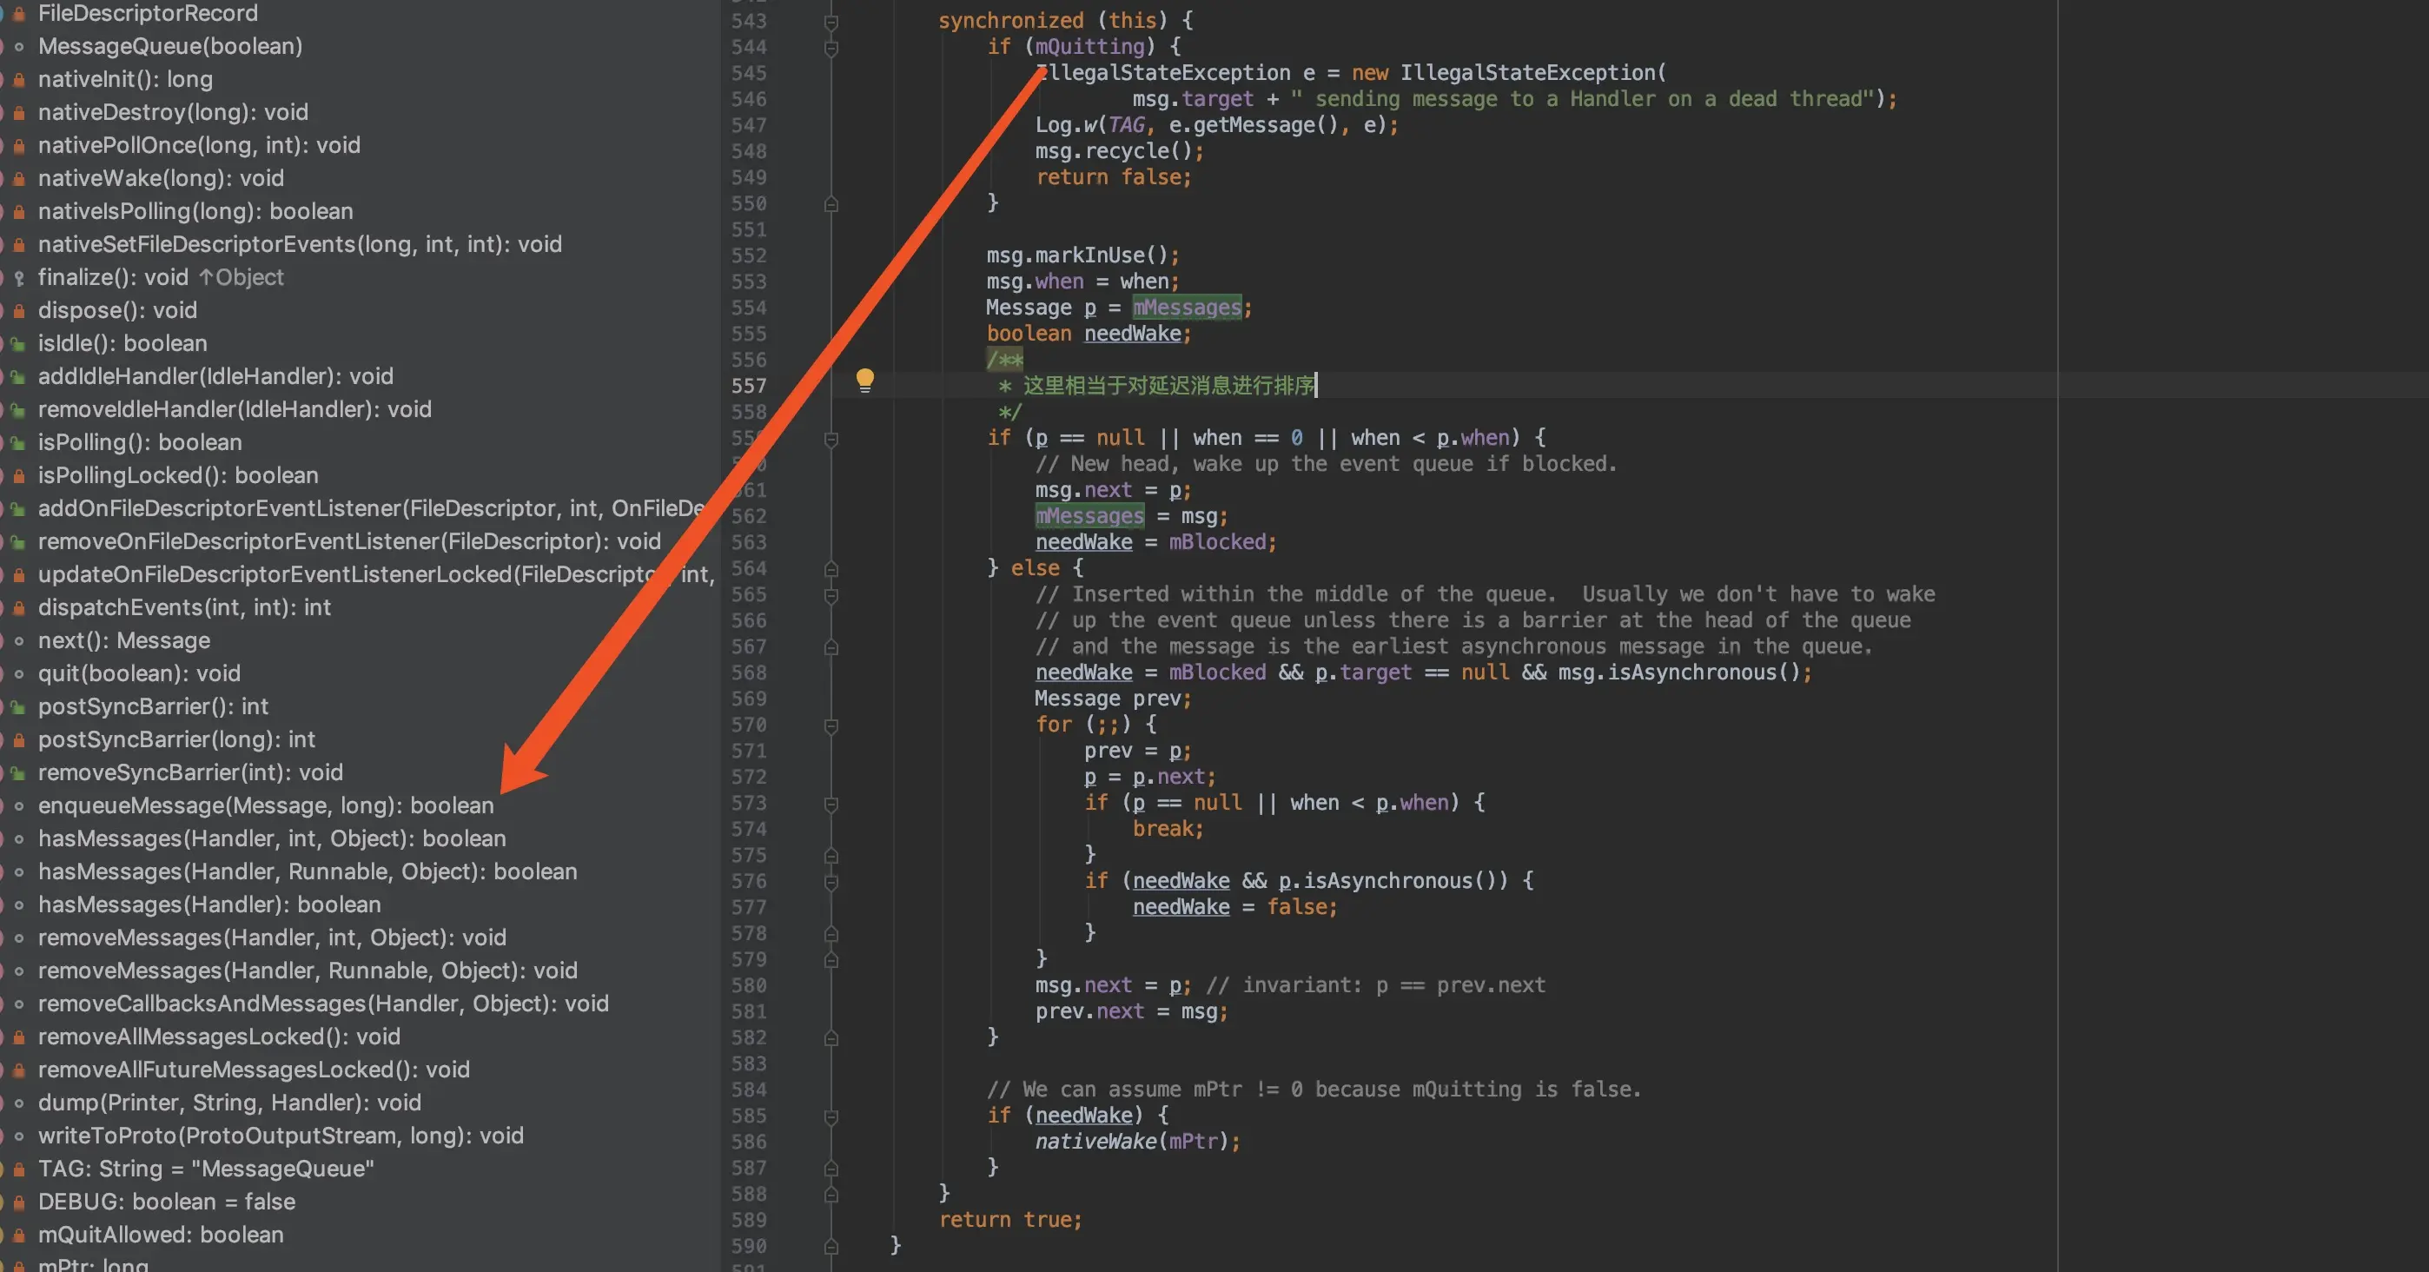
Task: Click the green icon beside isIdle(): boolean
Action: pyautogui.click(x=19, y=344)
